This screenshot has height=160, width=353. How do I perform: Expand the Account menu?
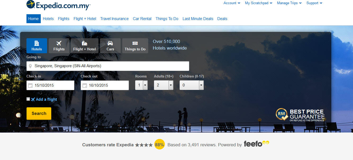coord(232,3)
